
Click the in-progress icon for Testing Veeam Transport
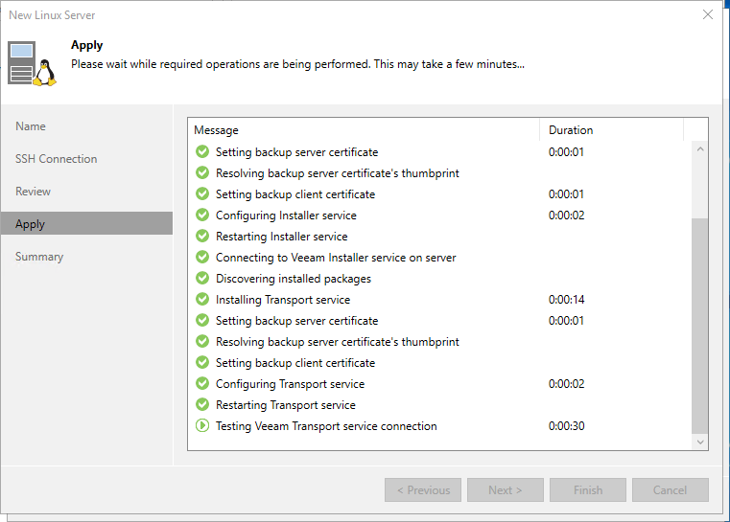coord(201,426)
